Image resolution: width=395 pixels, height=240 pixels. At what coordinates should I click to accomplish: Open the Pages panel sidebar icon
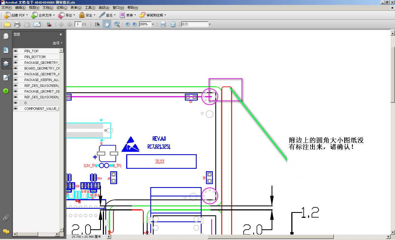[6, 36]
